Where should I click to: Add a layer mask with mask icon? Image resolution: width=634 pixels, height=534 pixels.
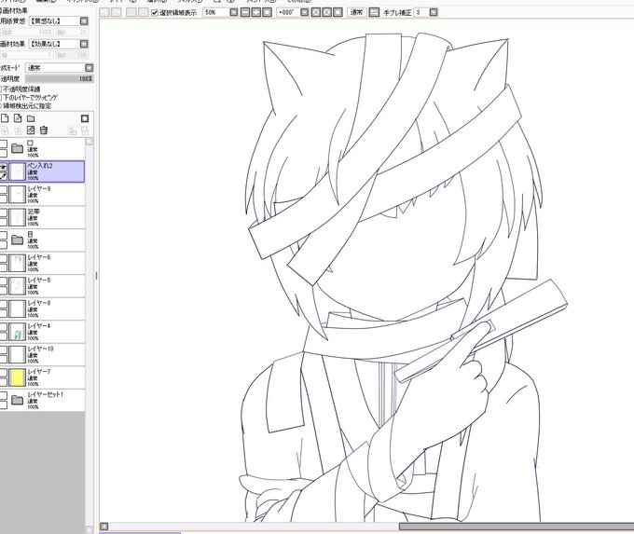tap(85, 118)
